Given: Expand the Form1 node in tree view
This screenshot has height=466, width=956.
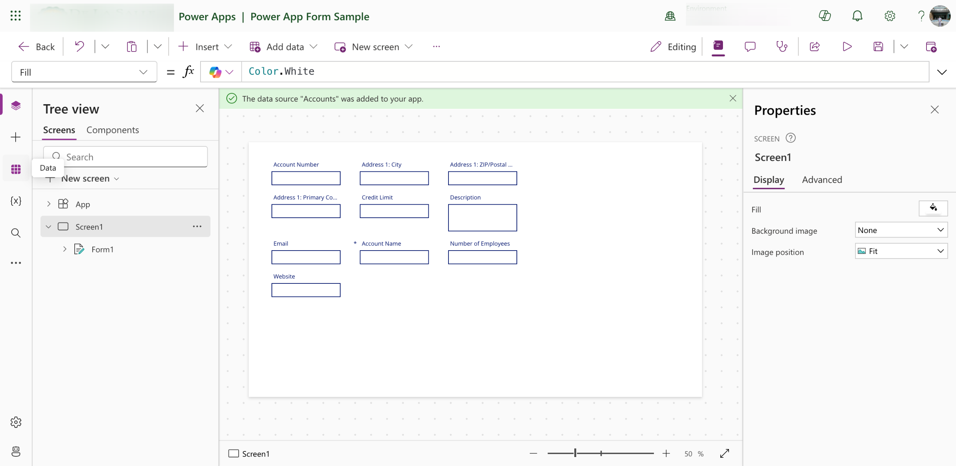Looking at the screenshot, I should pos(65,249).
